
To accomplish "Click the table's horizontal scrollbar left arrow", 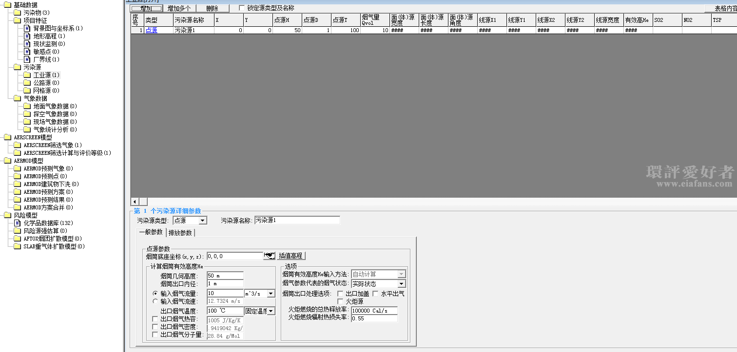I will (x=135, y=202).
